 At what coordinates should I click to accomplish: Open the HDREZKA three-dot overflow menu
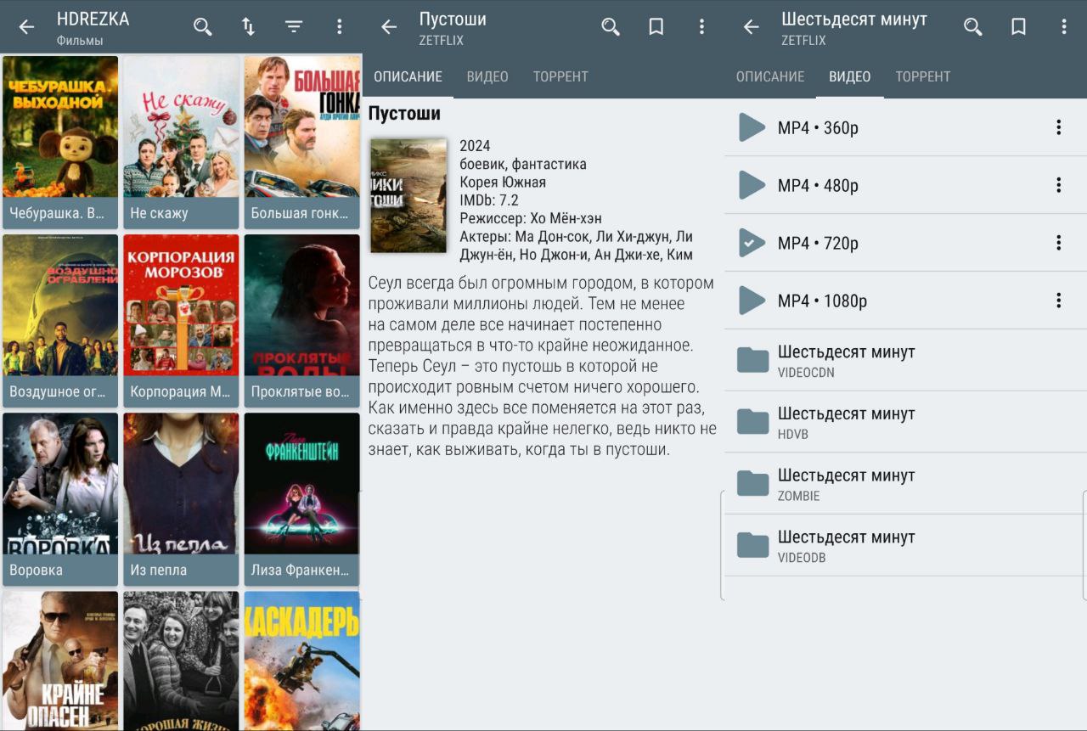339,27
